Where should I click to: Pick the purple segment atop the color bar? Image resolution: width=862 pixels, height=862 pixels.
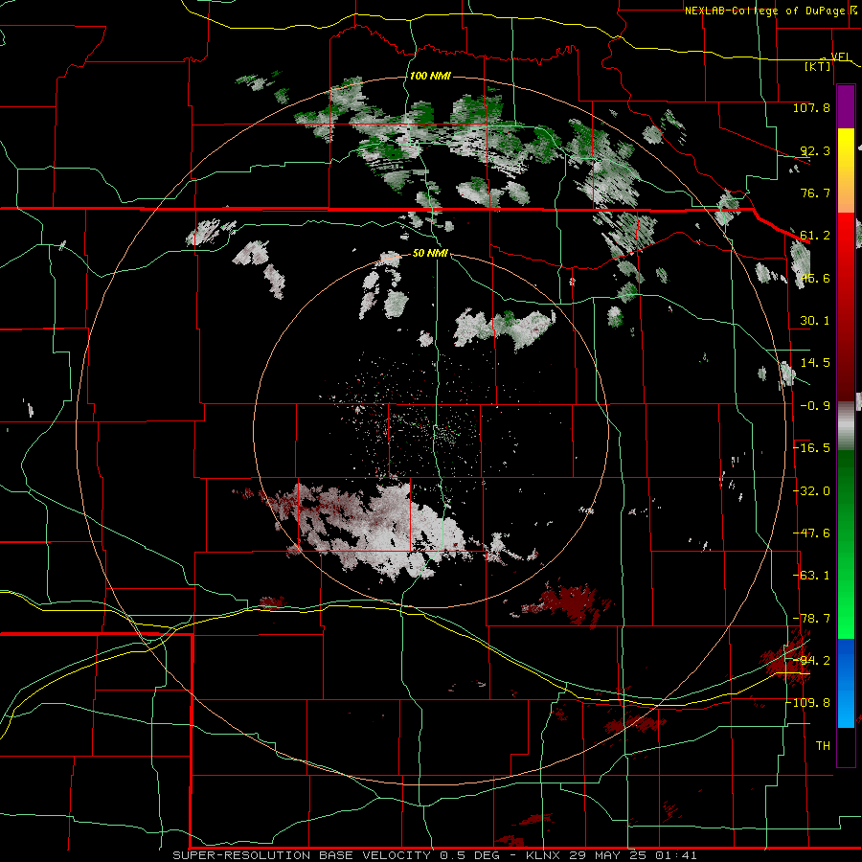pyautogui.click(x=846, y=107)
